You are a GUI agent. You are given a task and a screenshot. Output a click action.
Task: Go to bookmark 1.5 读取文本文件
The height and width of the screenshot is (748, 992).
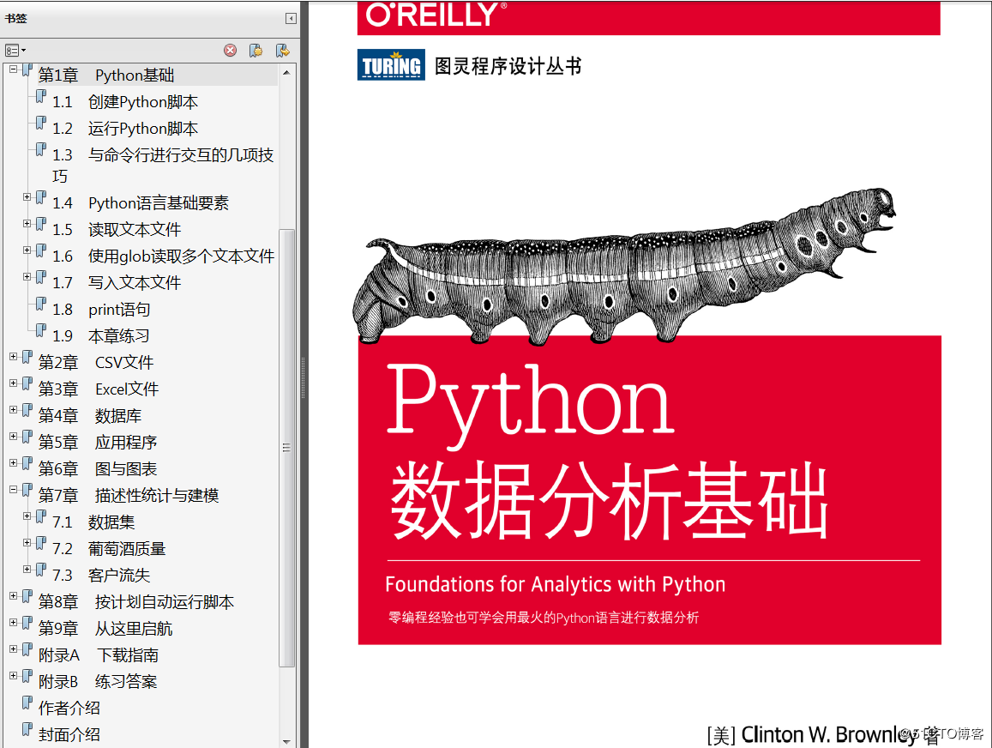117,230
